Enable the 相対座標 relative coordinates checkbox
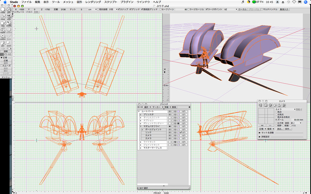The height and width of the screenshot is (194, 311). pos(98,9)
